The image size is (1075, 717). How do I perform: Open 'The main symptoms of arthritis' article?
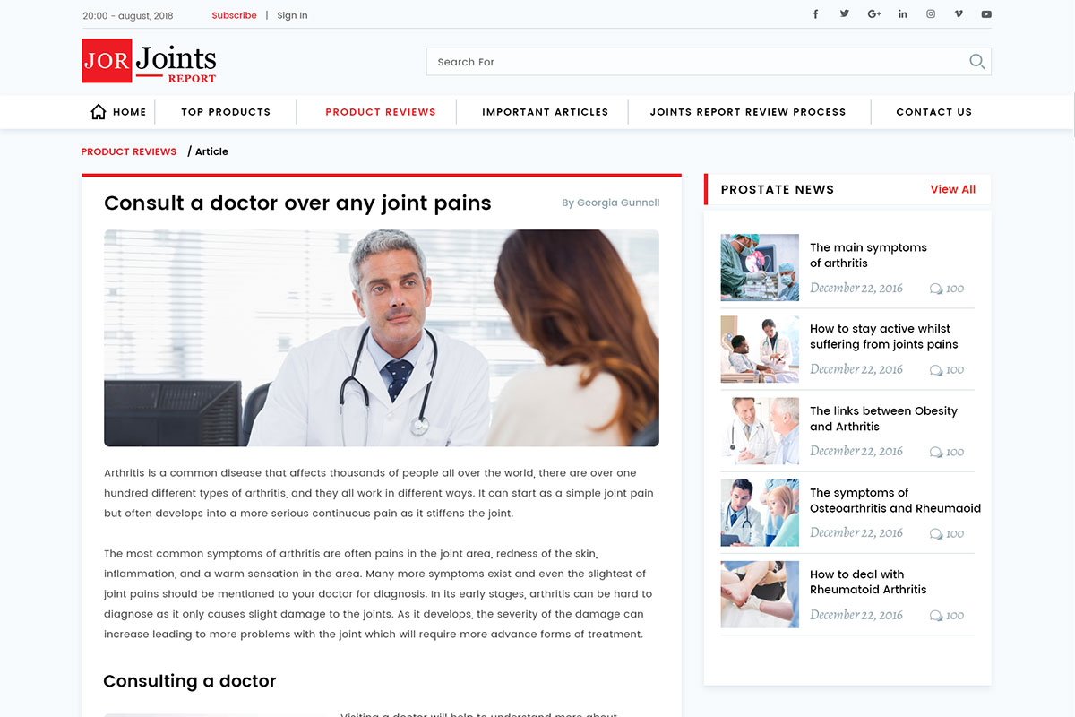[x=868, y=255]
